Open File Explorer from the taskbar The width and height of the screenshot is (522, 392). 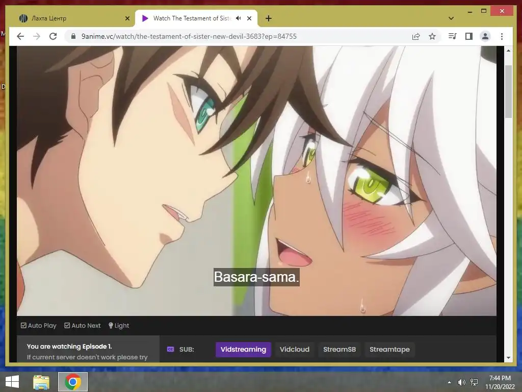41,382
